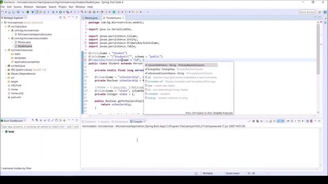Select MicroservicesApplication.java in tree
Screen dimensions: 328x184
pos(34,34)
